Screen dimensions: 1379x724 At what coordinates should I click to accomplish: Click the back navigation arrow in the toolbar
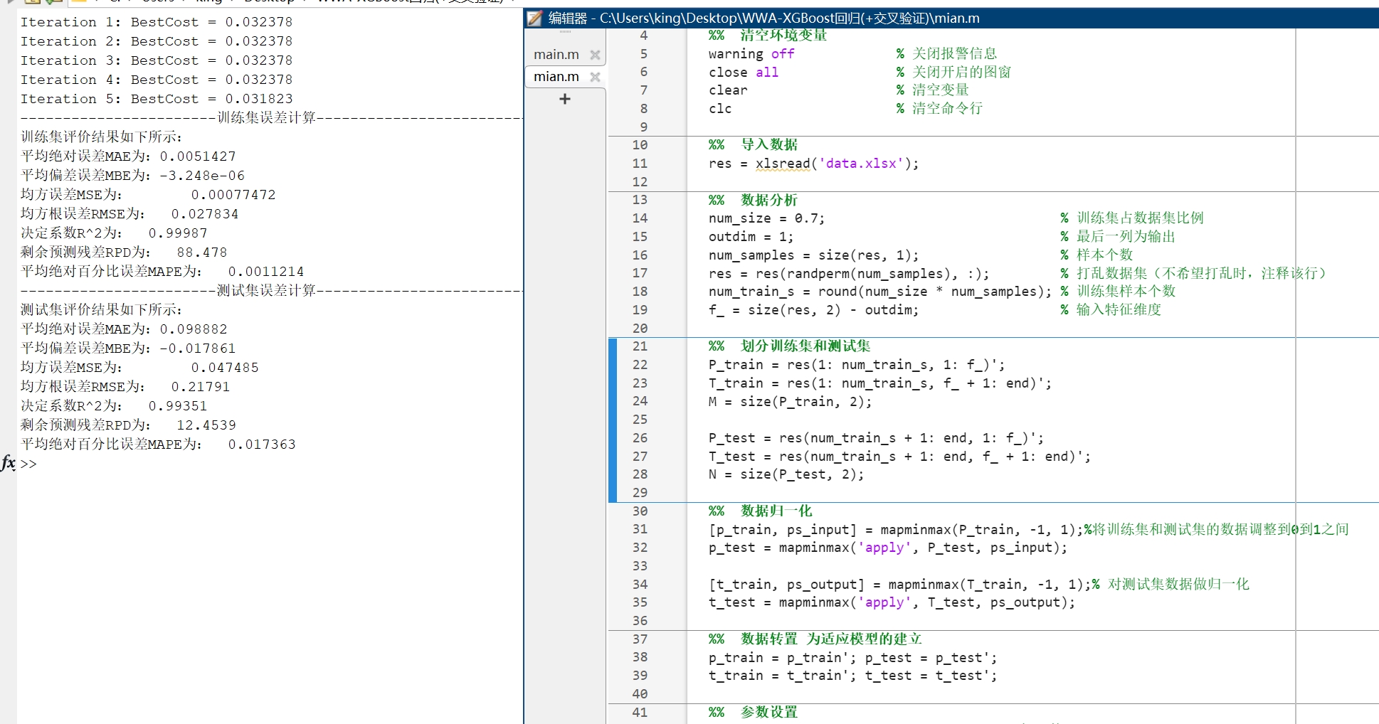click(11, 2)
